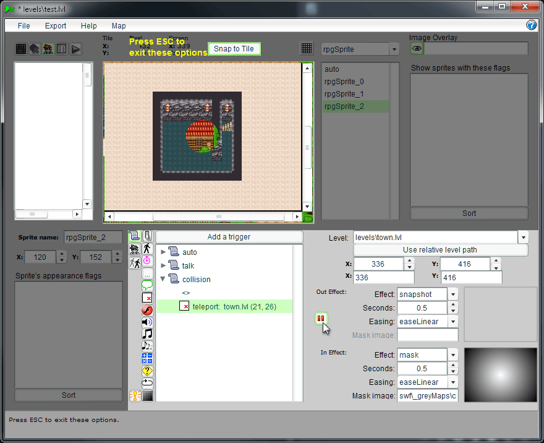Click the speaker sound effect icon
The width and height of the screenshot is (544, 443).
point(147,322)
